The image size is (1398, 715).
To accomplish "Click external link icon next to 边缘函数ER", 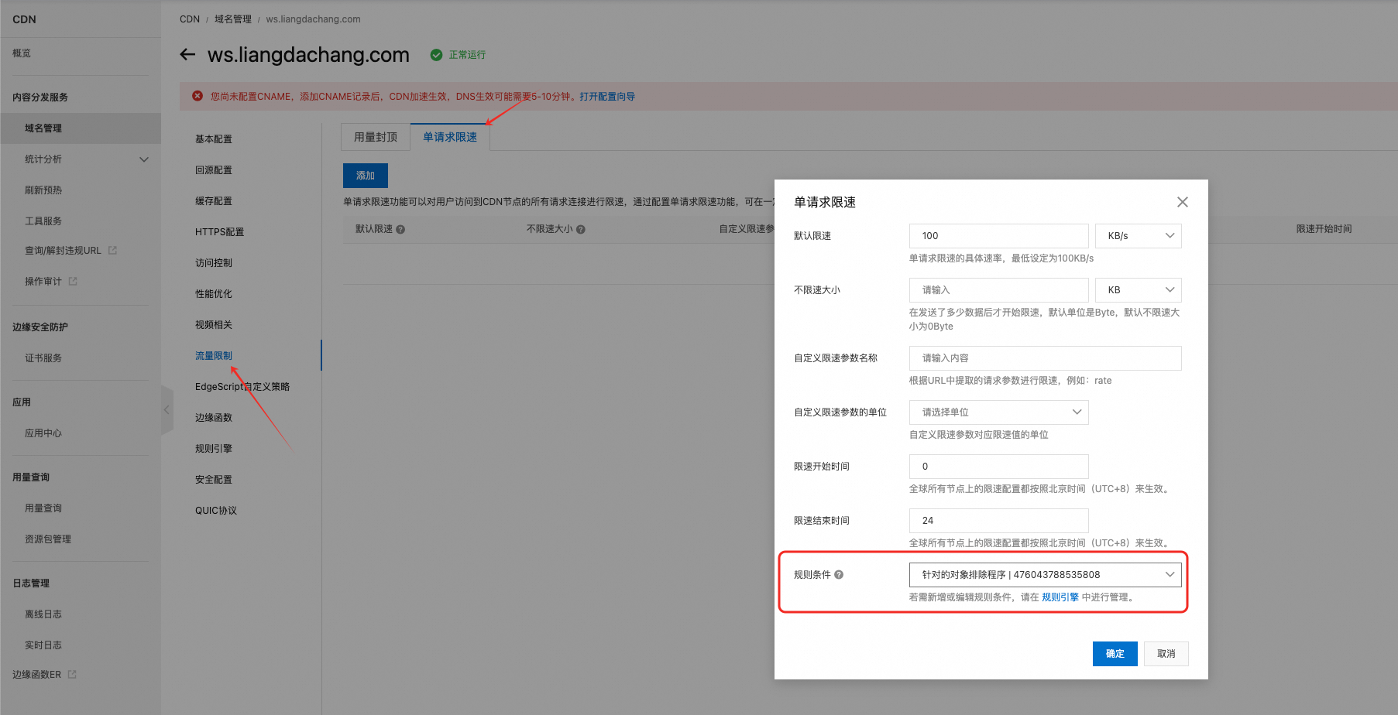I will coord(72,675).
